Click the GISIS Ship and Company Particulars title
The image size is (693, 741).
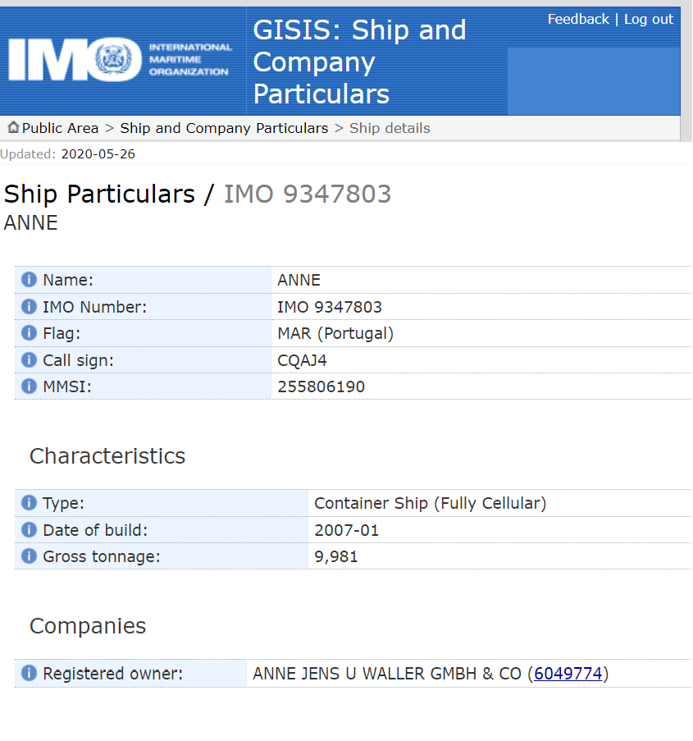359,62
